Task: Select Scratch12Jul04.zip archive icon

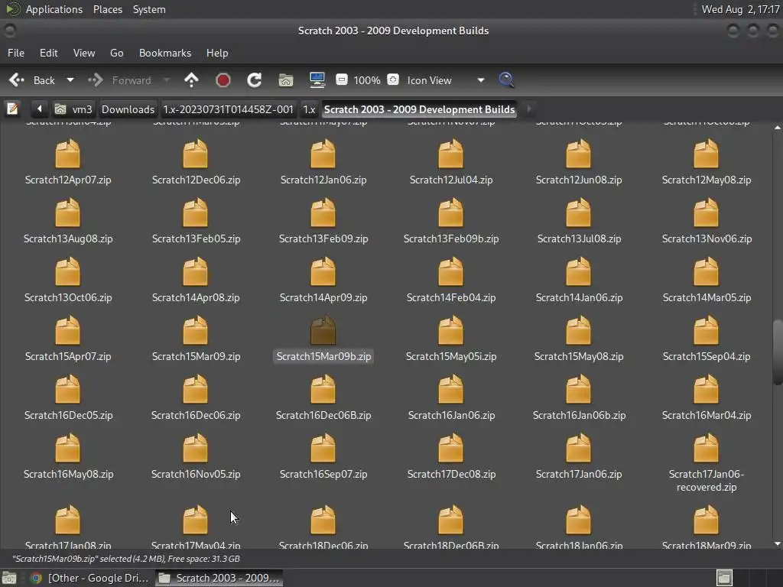Action: (x=451, y=154)
